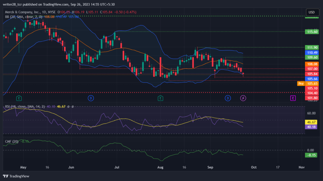Click the Nov label on time axis
Viewport: 323px width, 181px height.
[x=302, y=167]
